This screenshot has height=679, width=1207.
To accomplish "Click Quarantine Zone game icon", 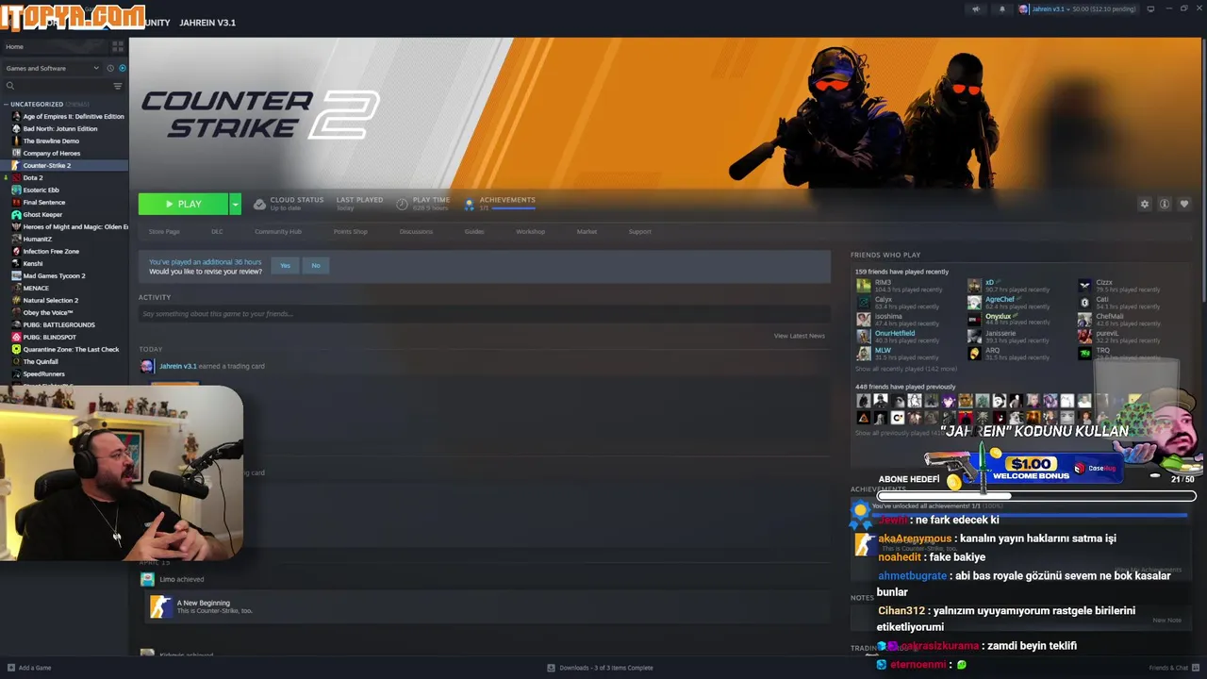I will point(16,349).
